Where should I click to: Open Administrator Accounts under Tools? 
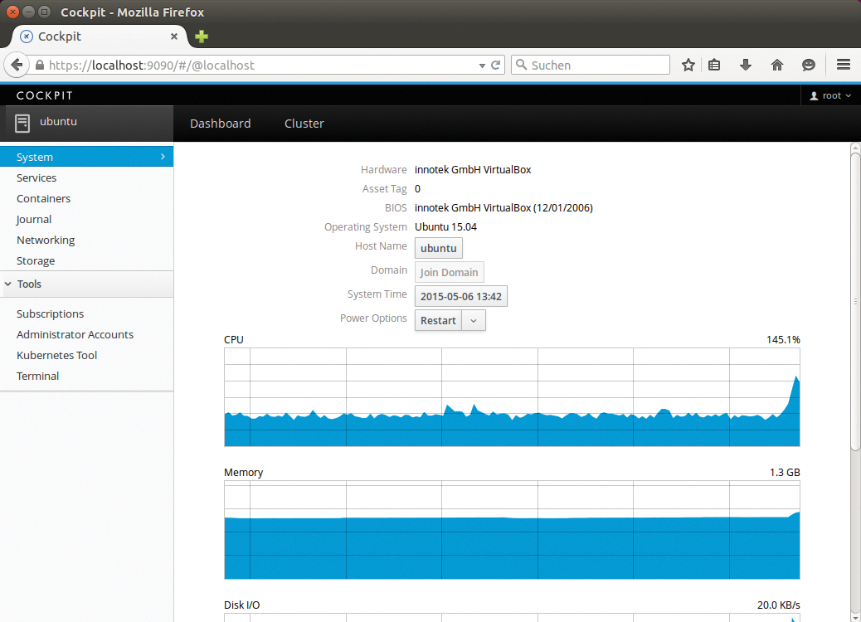point(87,335)
